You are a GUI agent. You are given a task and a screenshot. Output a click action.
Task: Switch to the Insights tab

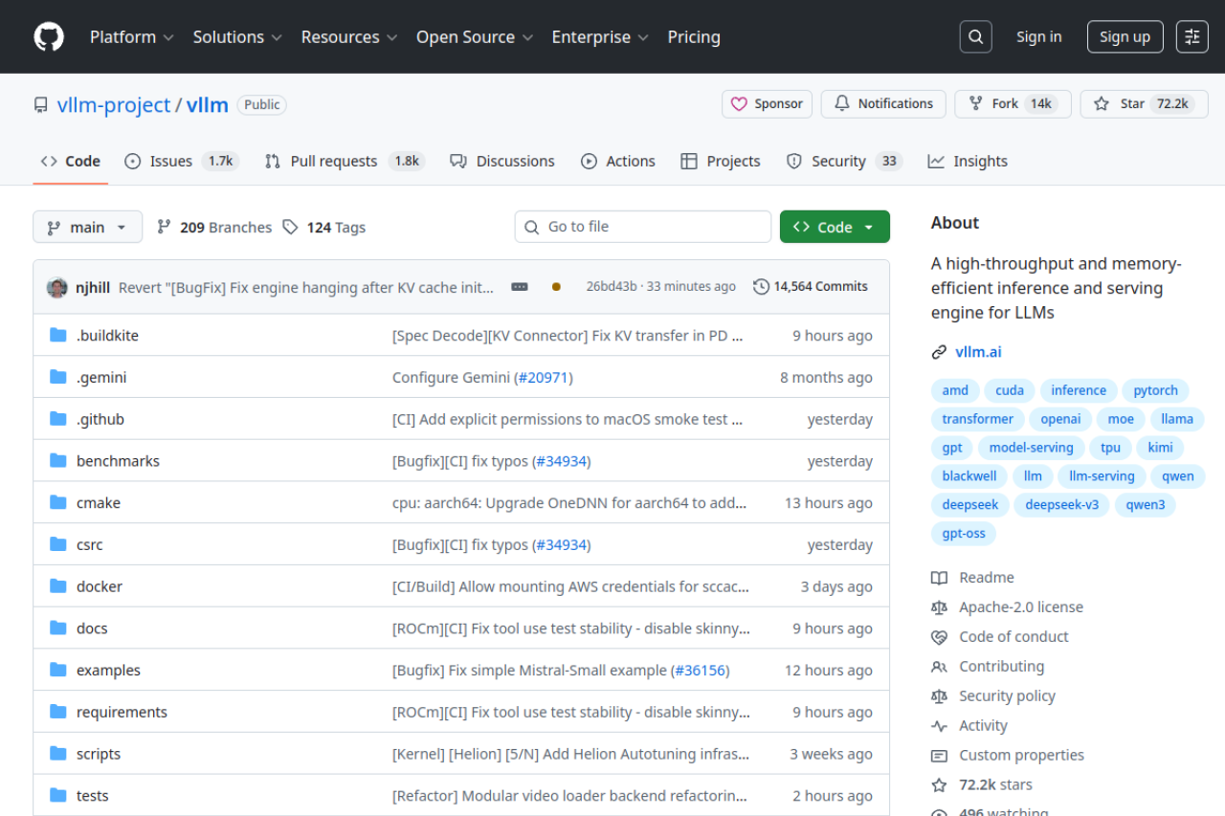(x=967, y=161)
